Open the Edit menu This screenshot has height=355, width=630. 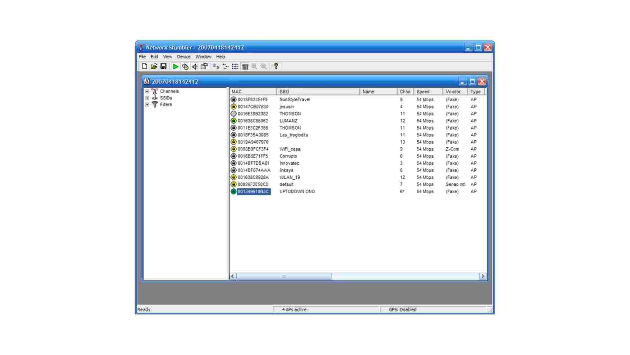tap(154, 57)
